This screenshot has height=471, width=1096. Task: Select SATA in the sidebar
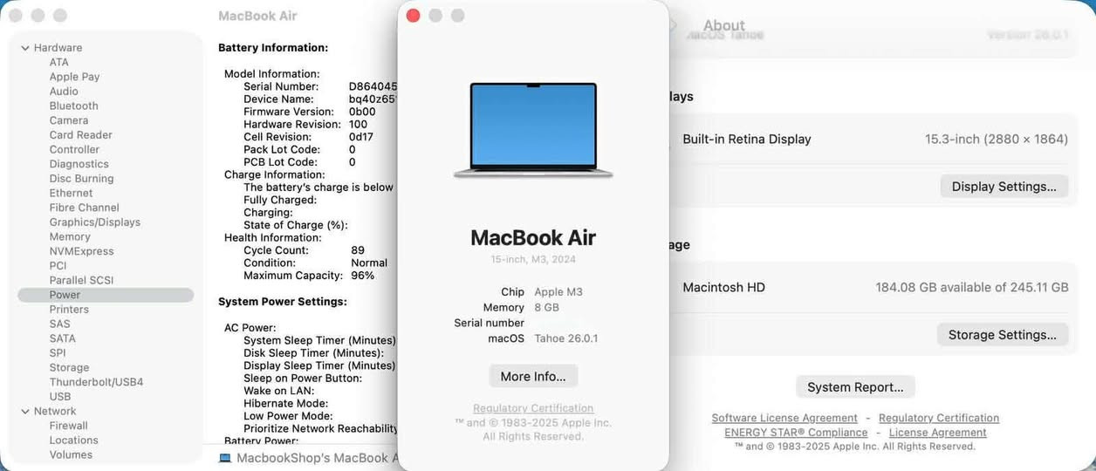point(62,338)
